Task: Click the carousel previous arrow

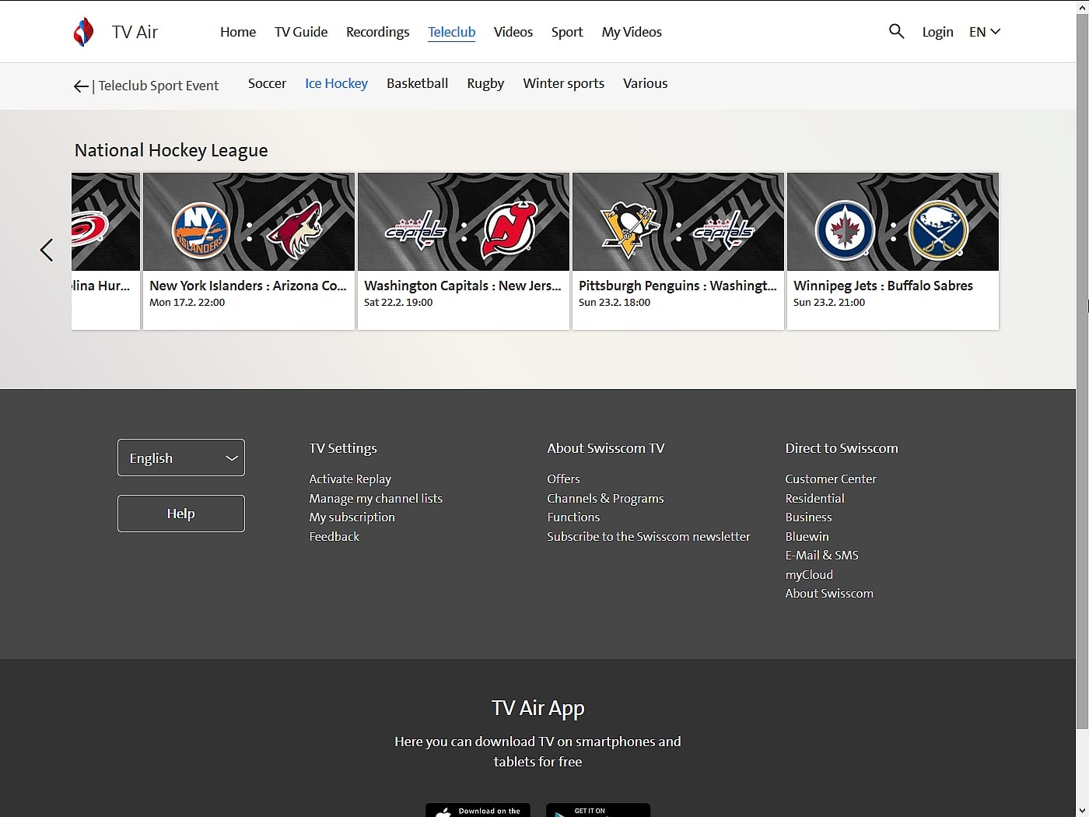Action: point(46,251)
